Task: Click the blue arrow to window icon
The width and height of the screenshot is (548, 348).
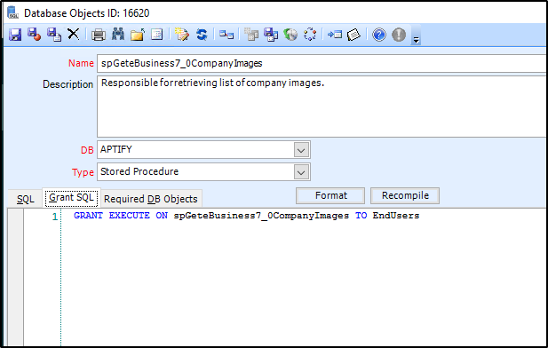Action: click(x=335, y=35)
